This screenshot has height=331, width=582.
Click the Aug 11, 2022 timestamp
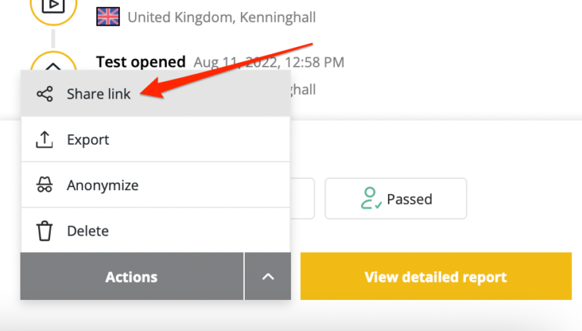[x=269, y=62]
